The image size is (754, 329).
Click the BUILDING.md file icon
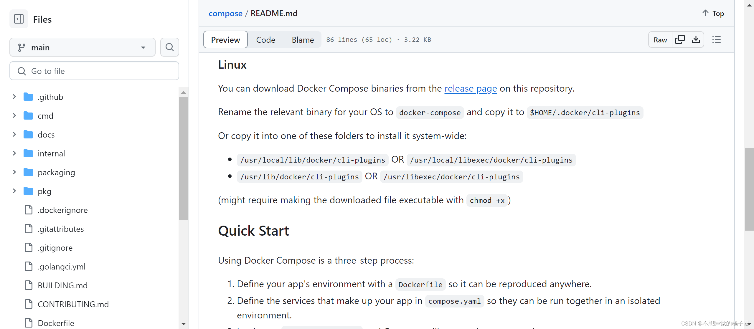click(x=29, y=285)
